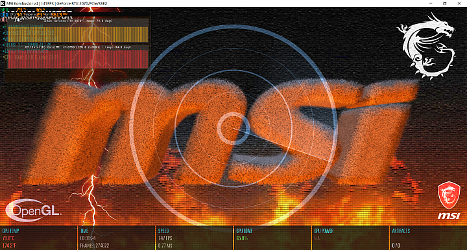The width and height of the screenshot is (467, 250).
Task: Click the ARTIFACTS label
Action: (401, 231)
